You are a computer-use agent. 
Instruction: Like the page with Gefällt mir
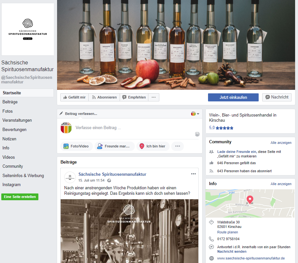tap(74, 97)
